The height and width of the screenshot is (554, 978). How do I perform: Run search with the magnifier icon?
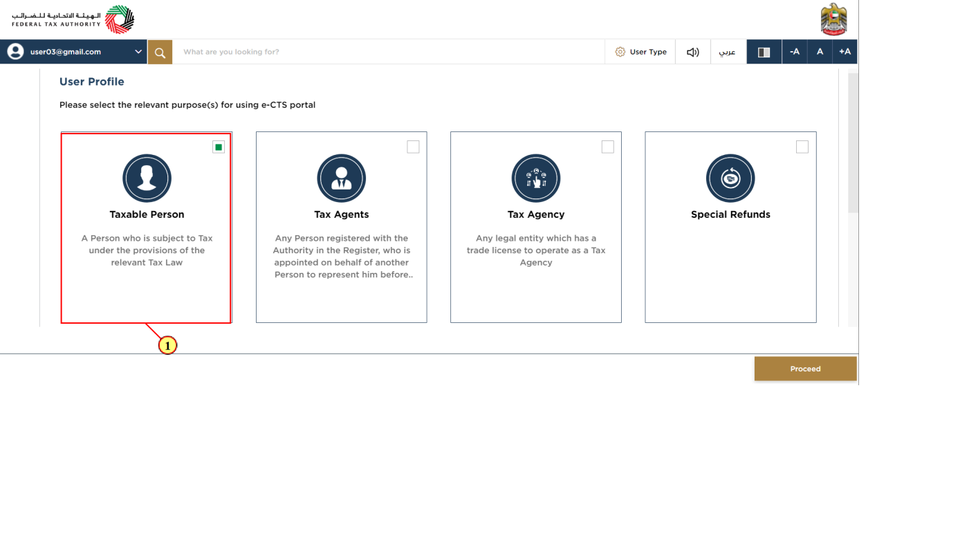[x=160, y=52]
